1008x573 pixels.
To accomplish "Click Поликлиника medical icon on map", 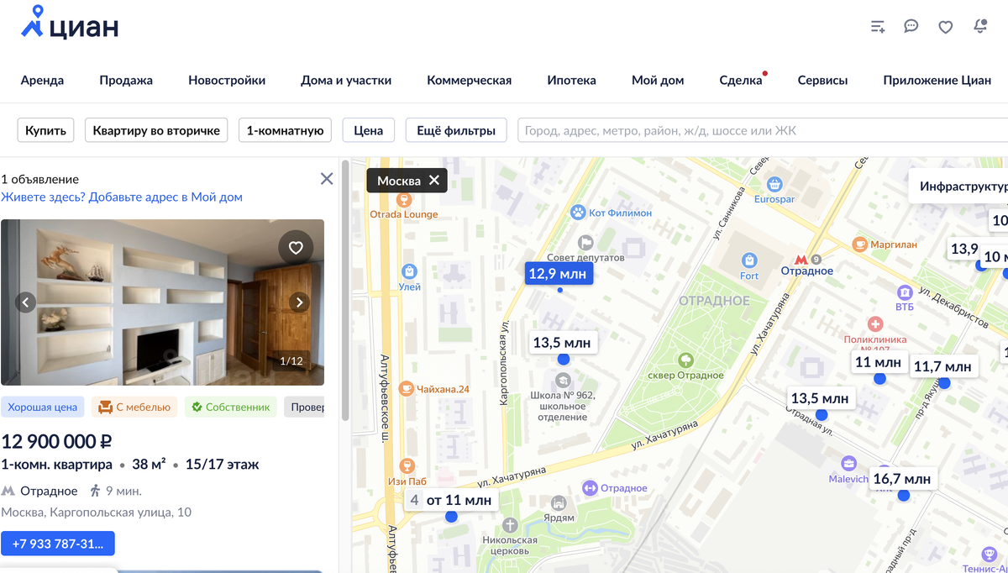I will [875, 324].
